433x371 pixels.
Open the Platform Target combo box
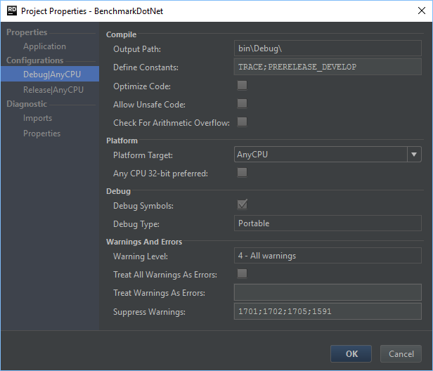(x=328, y=155)
